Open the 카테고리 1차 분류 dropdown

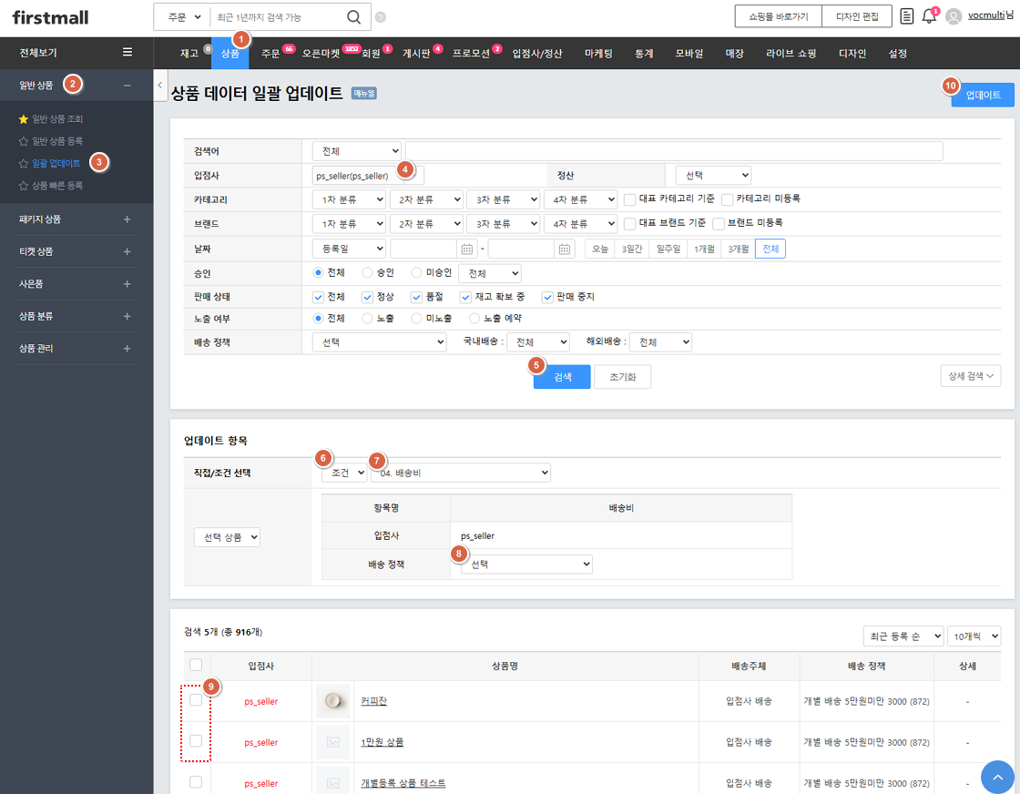pos(349,199)
